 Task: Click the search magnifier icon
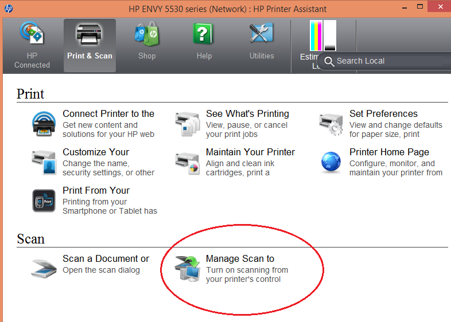329,61
